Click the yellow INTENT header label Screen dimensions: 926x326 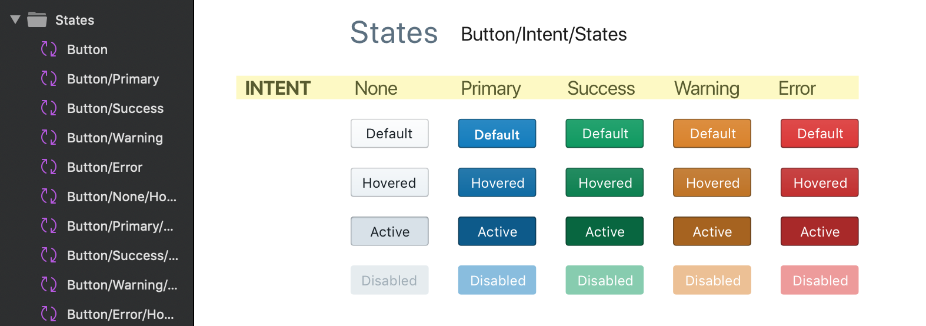pos(278,88)
